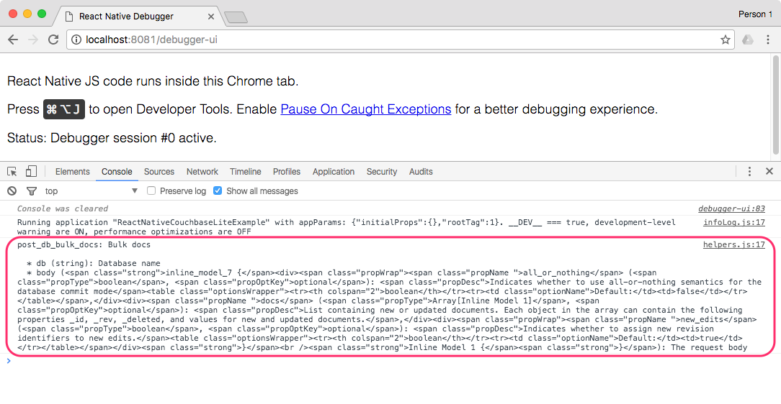The height and width of the screenshot is (404, 781).
Task: Open the Application tab
Action: point(333,171)
